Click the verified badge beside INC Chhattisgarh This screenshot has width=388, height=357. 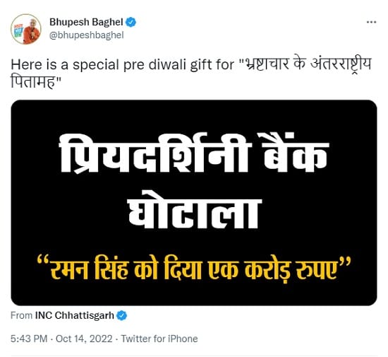122,315
